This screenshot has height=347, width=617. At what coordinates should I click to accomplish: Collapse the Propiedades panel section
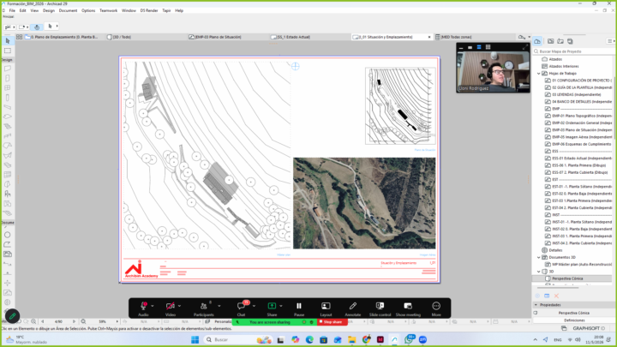(x=536, y=305)
